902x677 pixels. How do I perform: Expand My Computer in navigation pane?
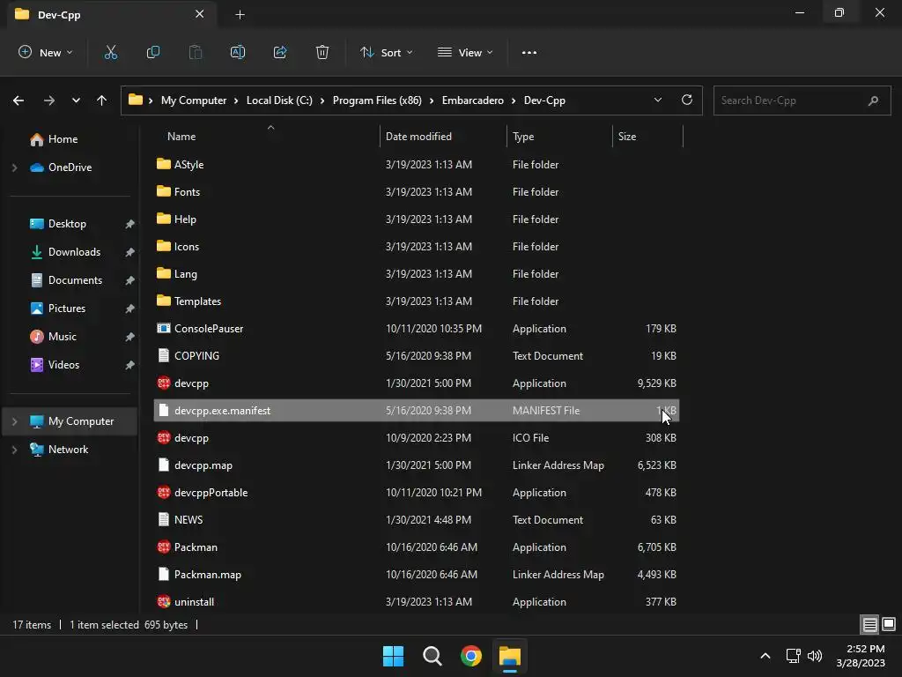point(15,421)
